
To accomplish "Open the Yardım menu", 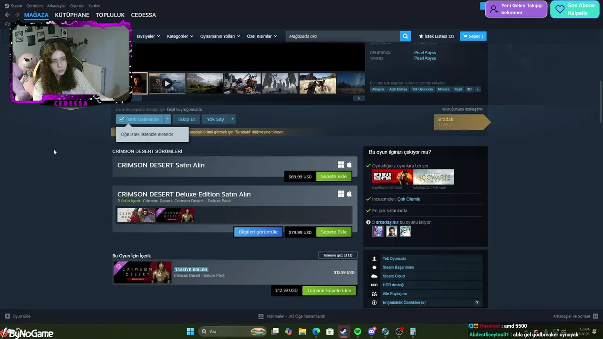I will (94, 6).
